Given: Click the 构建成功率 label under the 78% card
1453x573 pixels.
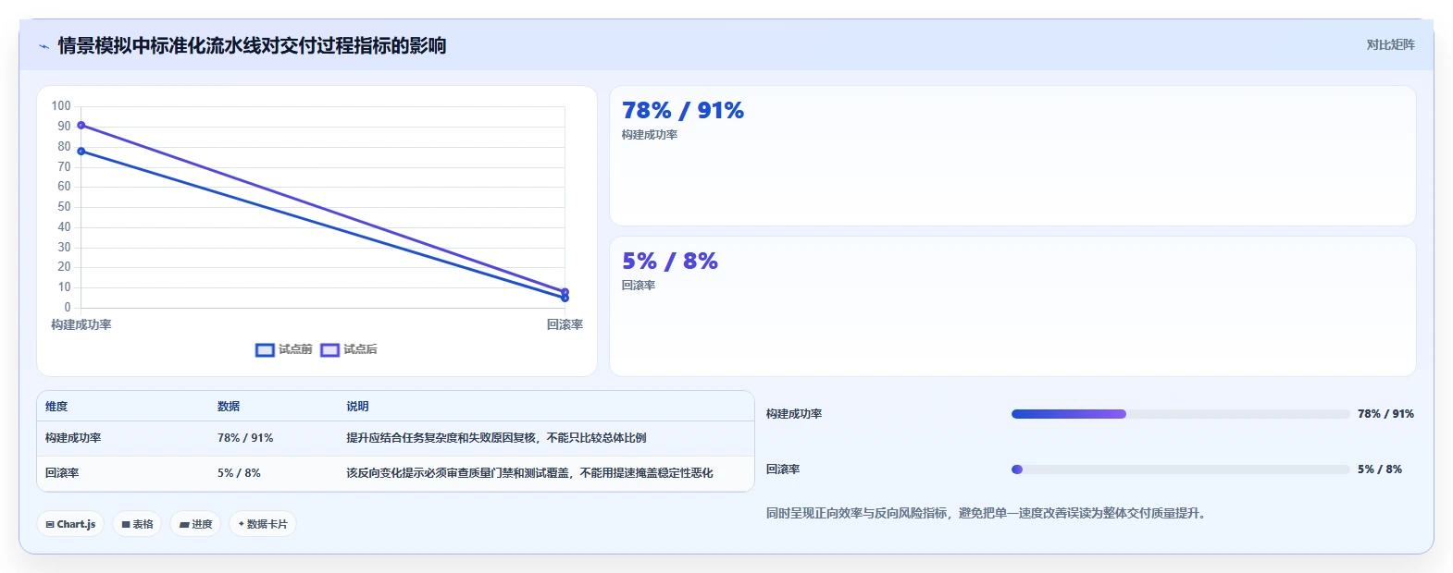Looking at the screenshot, I should click(x=650, y=135).
